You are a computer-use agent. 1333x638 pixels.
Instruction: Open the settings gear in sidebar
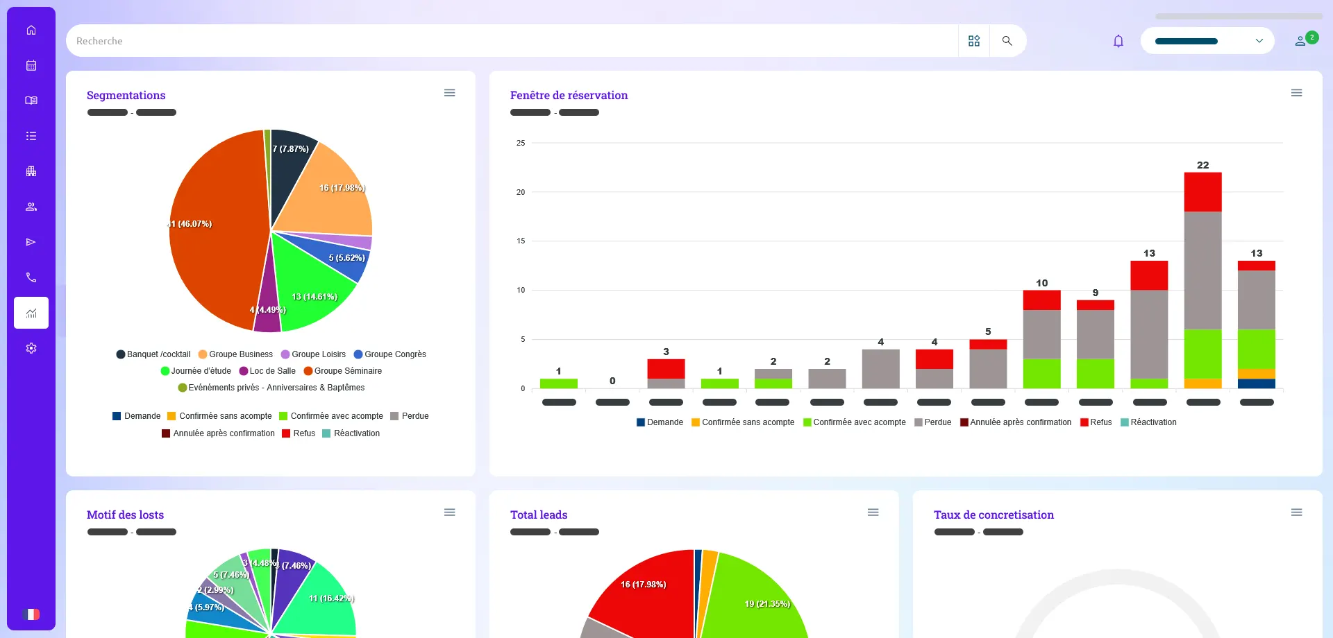[x=31, y=348]
